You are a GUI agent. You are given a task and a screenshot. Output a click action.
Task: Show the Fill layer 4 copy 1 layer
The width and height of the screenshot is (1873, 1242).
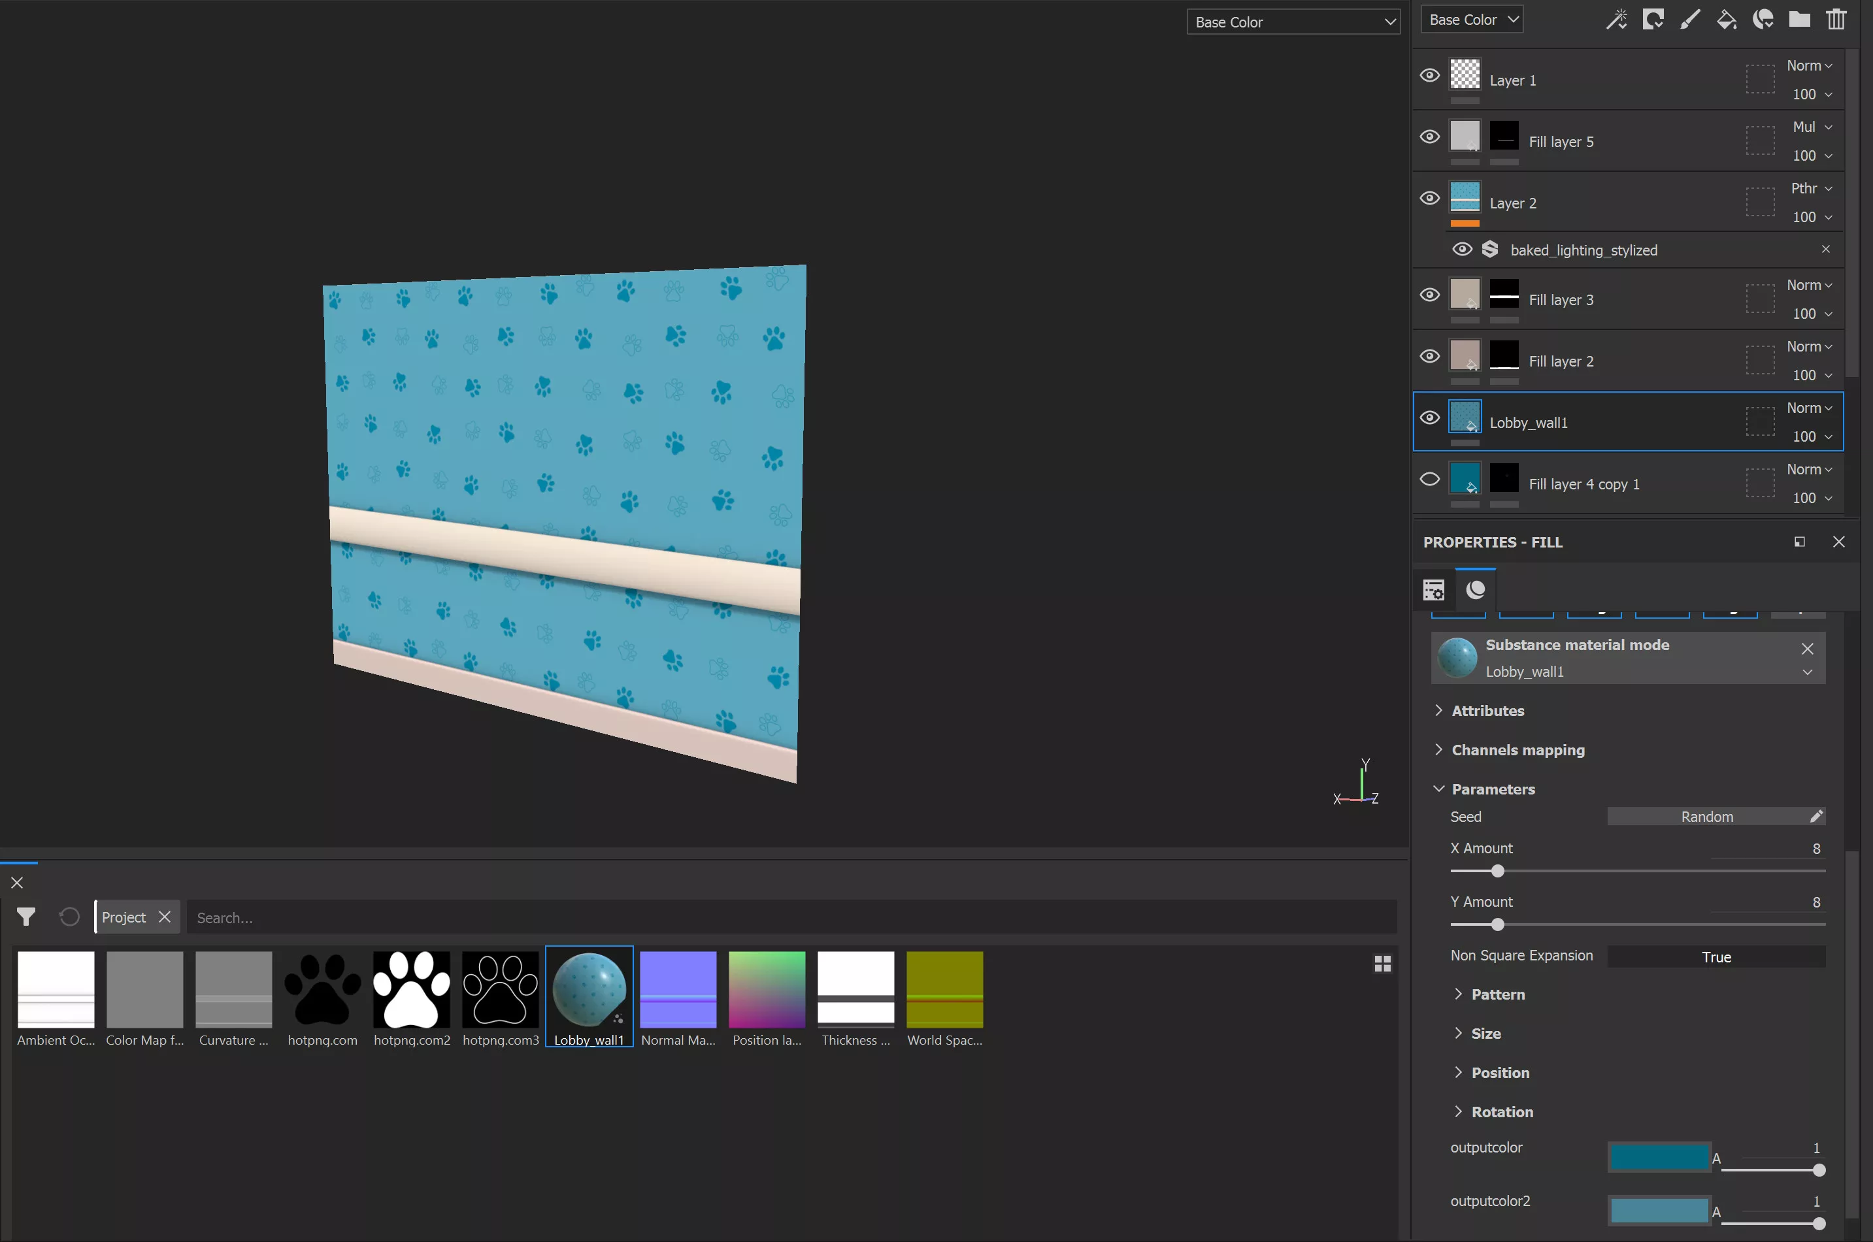(1429, 479)
